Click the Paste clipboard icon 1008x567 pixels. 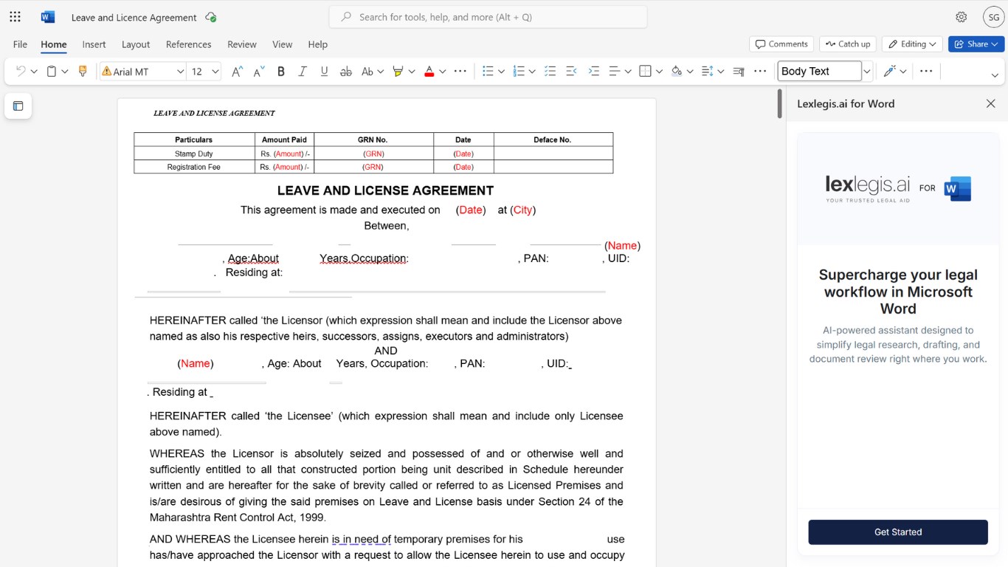coord(52,72)
